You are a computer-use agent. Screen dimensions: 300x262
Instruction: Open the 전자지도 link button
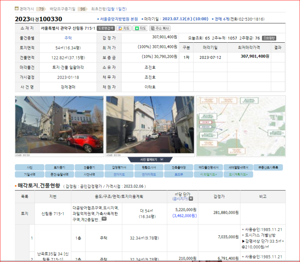click(x=119, y=175)
